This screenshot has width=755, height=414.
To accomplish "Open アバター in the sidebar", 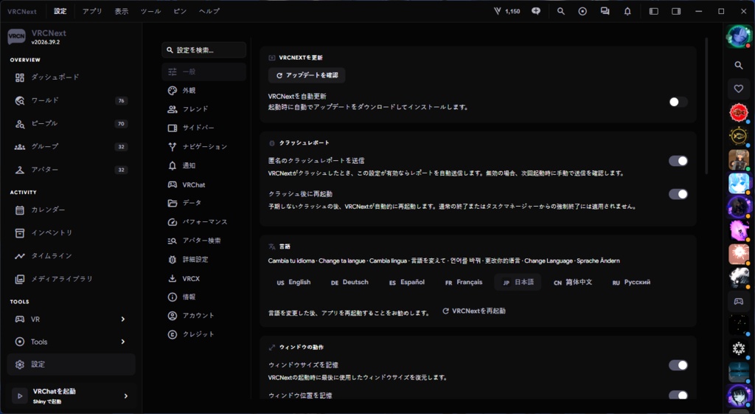I will pos(71,170).
